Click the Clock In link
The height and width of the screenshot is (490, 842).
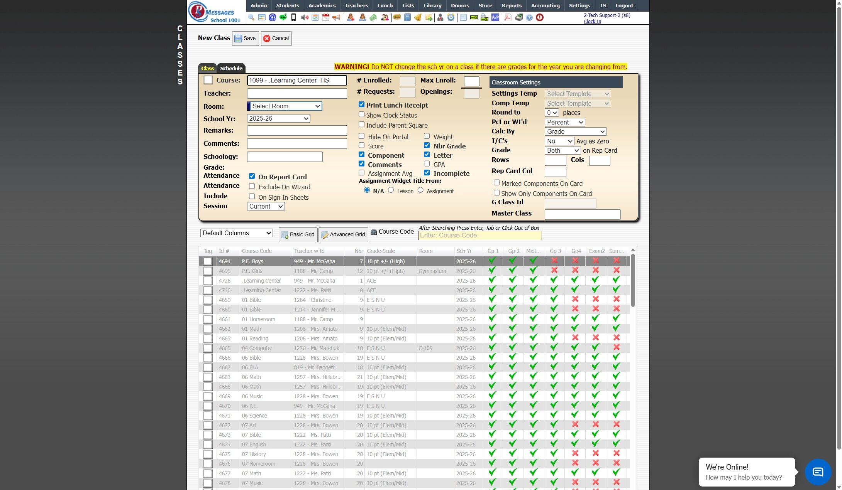592,22
